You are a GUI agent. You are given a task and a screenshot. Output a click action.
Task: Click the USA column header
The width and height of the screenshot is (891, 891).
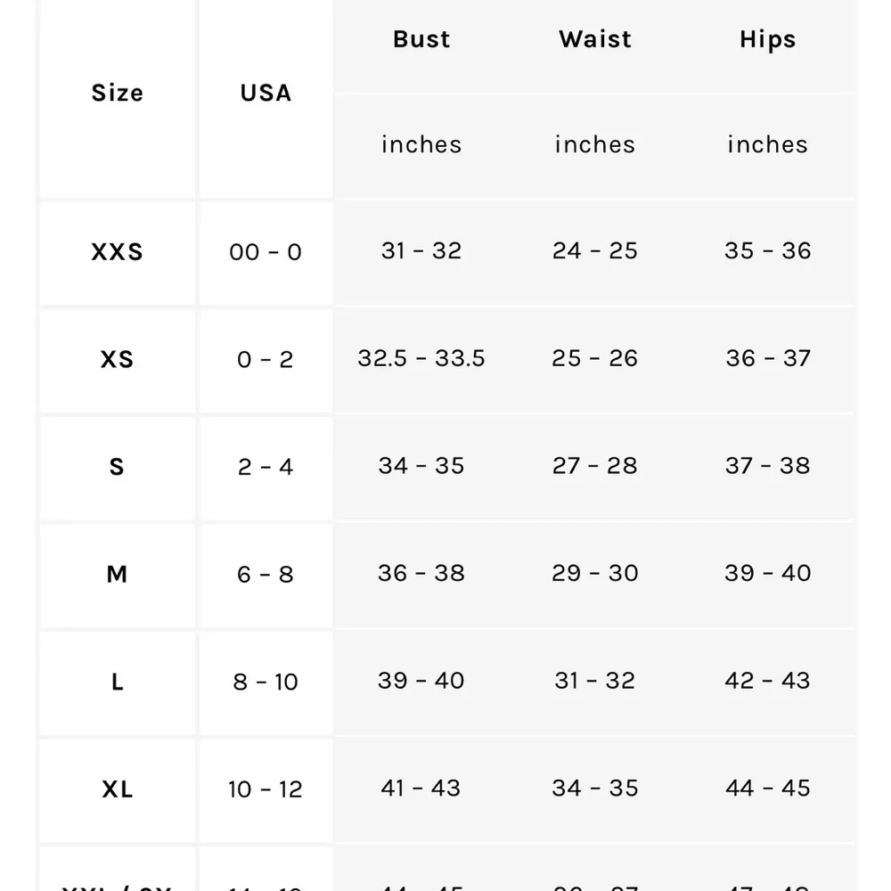(266, 93)
